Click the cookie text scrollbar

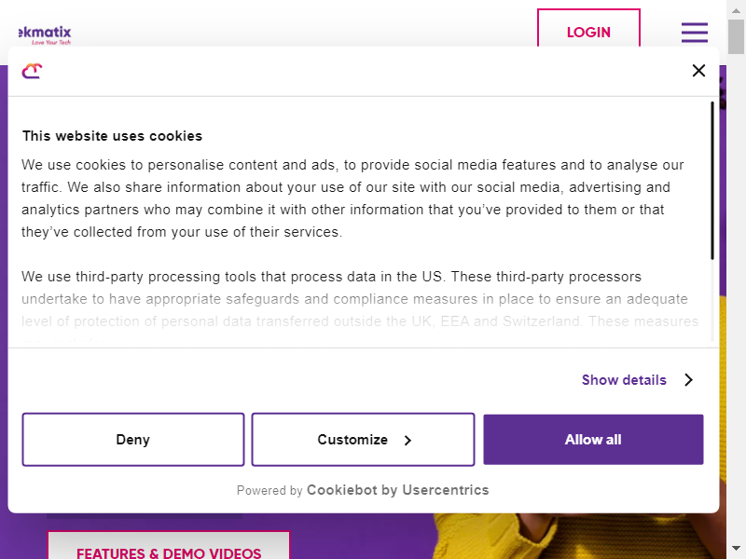712,181
